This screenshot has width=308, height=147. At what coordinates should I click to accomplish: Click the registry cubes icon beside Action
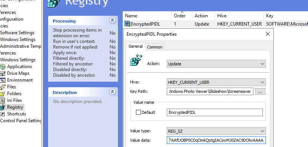click(136, 60)
